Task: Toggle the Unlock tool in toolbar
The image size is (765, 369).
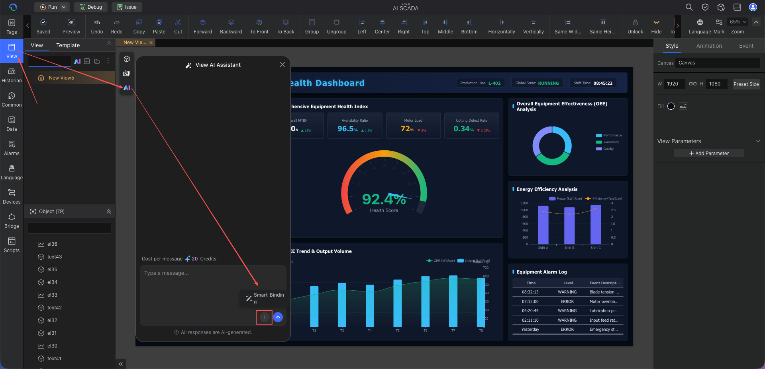Action: 635,27
